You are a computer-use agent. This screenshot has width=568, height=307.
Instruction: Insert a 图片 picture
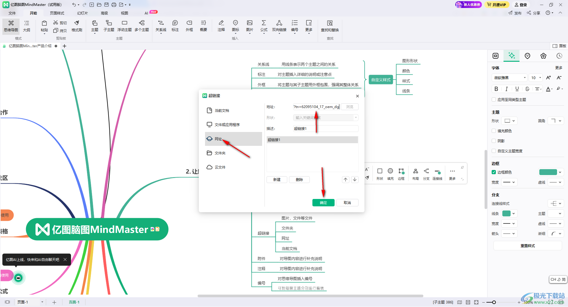coord(250,26)
